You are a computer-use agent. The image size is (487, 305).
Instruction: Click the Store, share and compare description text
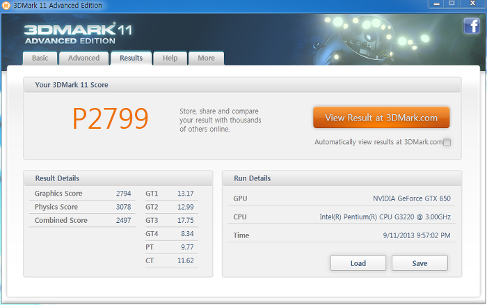tap(221, 120)
